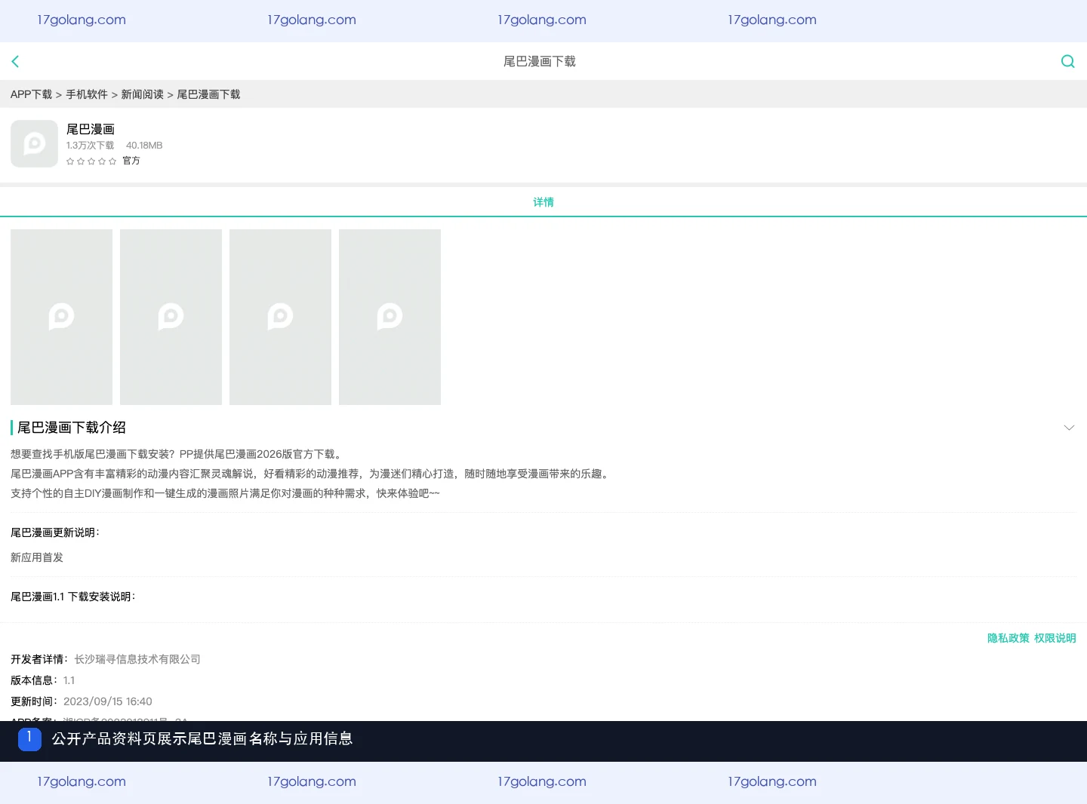Click the 40.18MB file size text
Screen dimensions: 1087x804
coord(144,146)
